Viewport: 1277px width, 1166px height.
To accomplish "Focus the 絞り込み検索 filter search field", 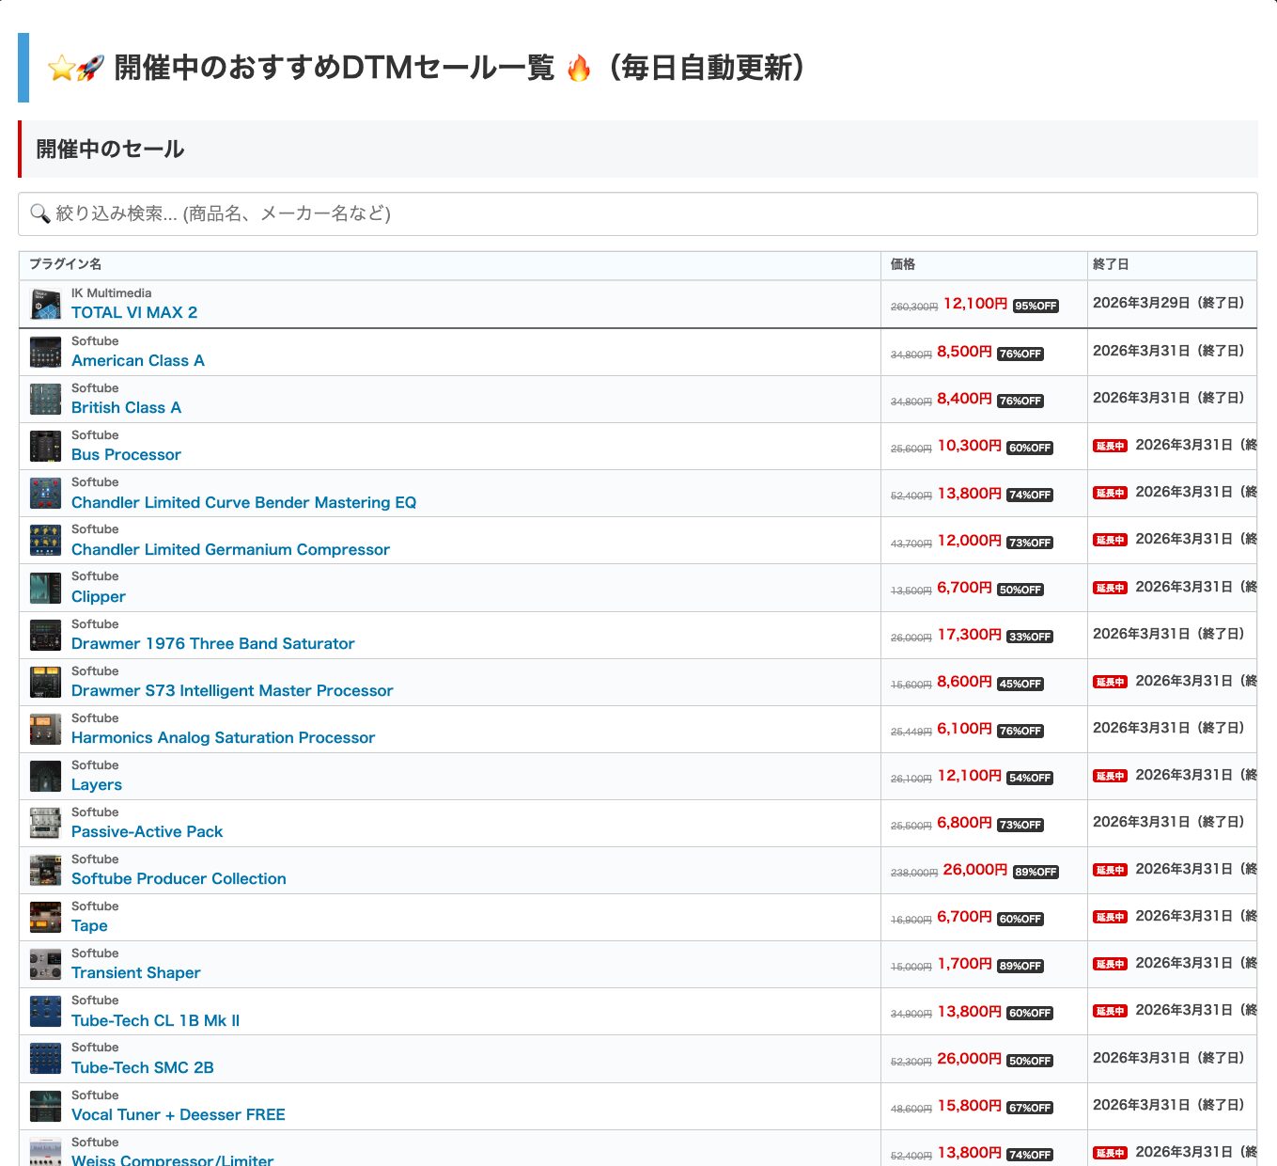I will (638, 213).
